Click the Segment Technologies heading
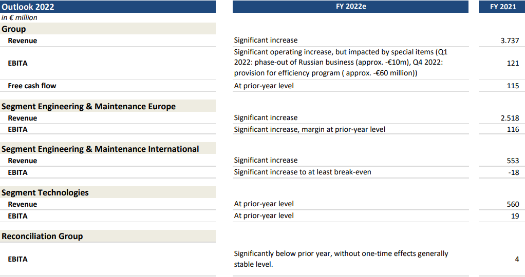This screenshot has height=277, width=525. coord(45,192)
